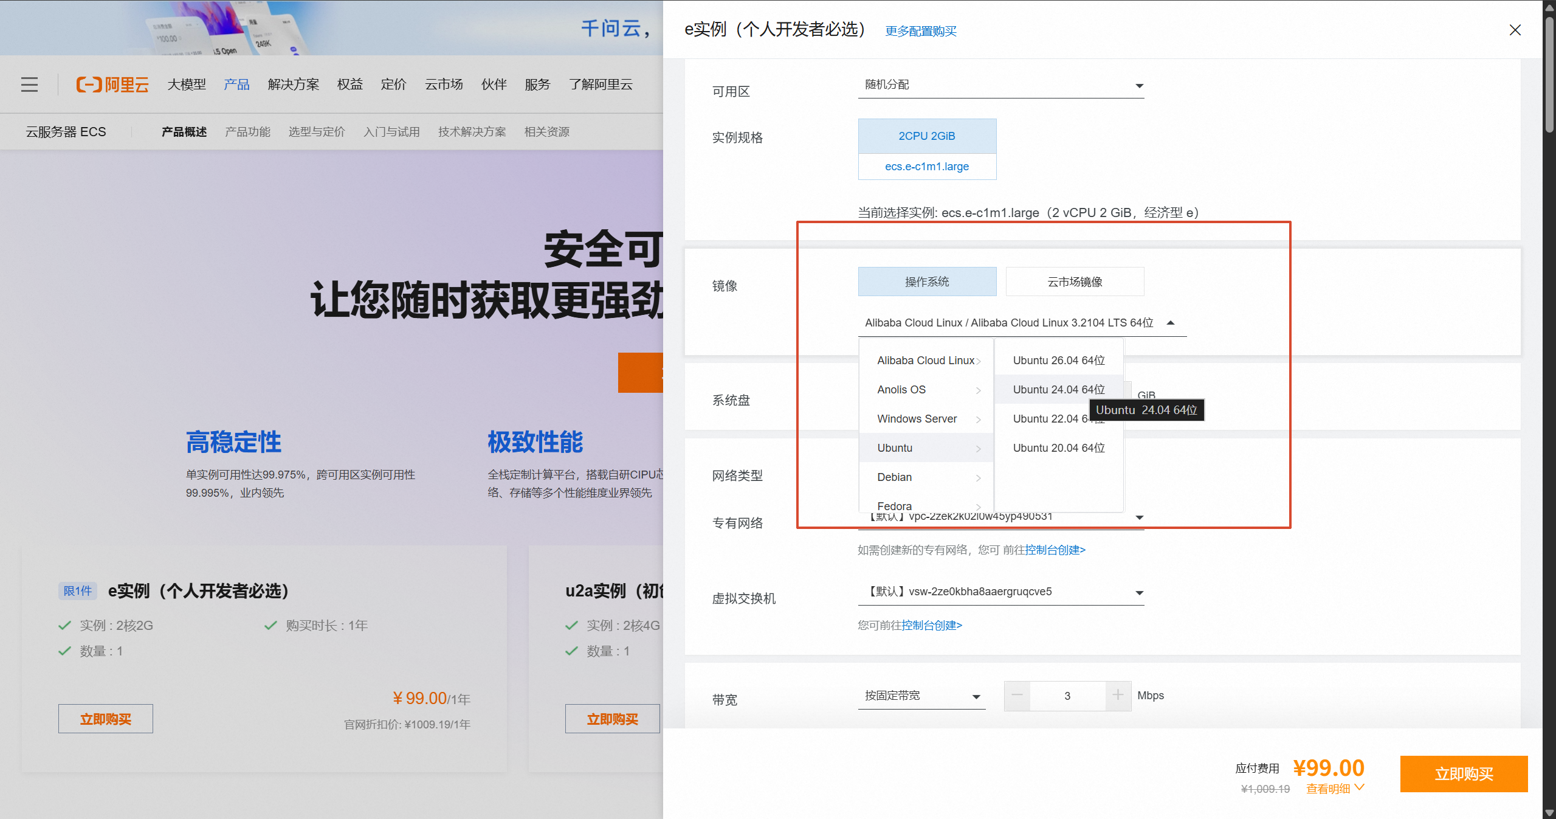
Task: Switch to 产品概述 tab
Action: point(184,132)
